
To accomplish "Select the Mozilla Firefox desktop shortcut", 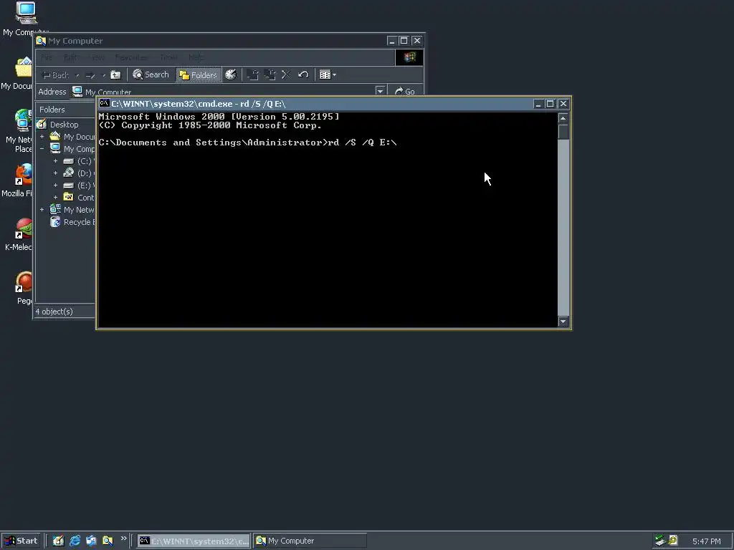I will pyautogui.click(x=18, y=180).
